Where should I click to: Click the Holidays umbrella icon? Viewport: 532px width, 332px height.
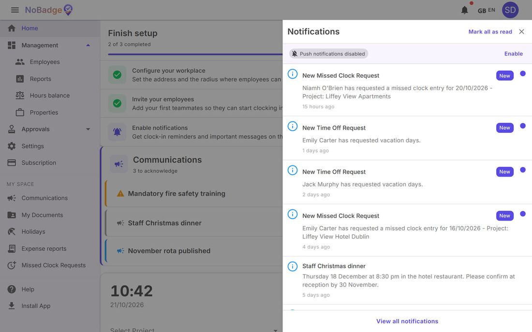(12, 232)
